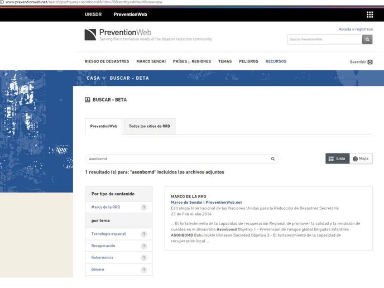
Task: Open Peligros menu
Action: (x=248, y=61)
